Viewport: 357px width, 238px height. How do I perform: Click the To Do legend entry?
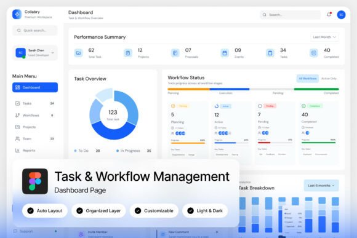[x=87, y=151]
